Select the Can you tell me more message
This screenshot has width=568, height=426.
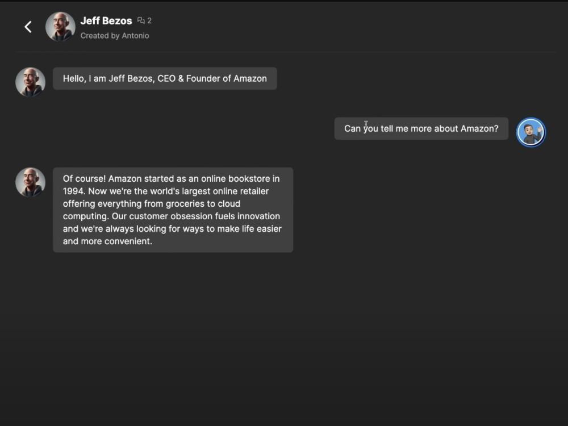point(421,128)
